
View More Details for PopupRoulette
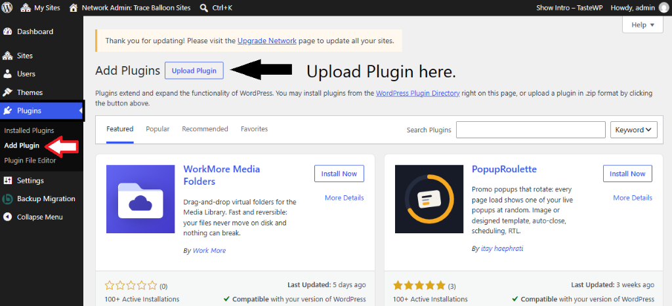click(633, 198)
